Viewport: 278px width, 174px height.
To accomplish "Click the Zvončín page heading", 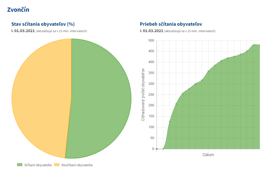I will 18,9.
